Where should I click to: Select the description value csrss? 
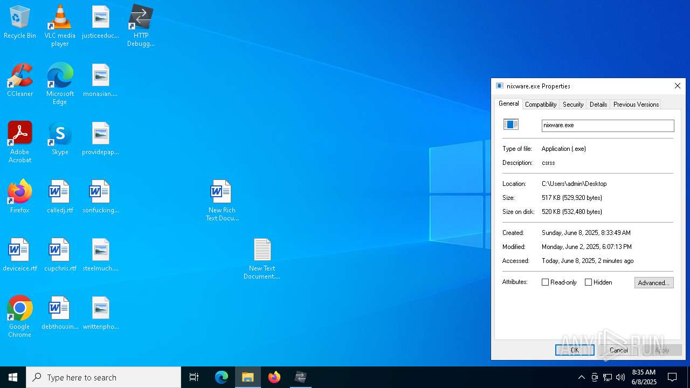click(548, 163)
